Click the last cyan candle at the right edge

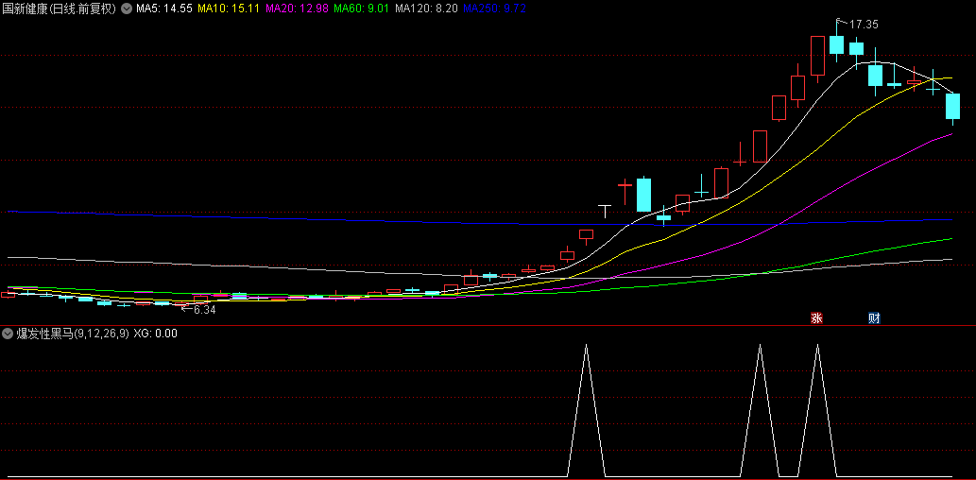pos(953,107)
